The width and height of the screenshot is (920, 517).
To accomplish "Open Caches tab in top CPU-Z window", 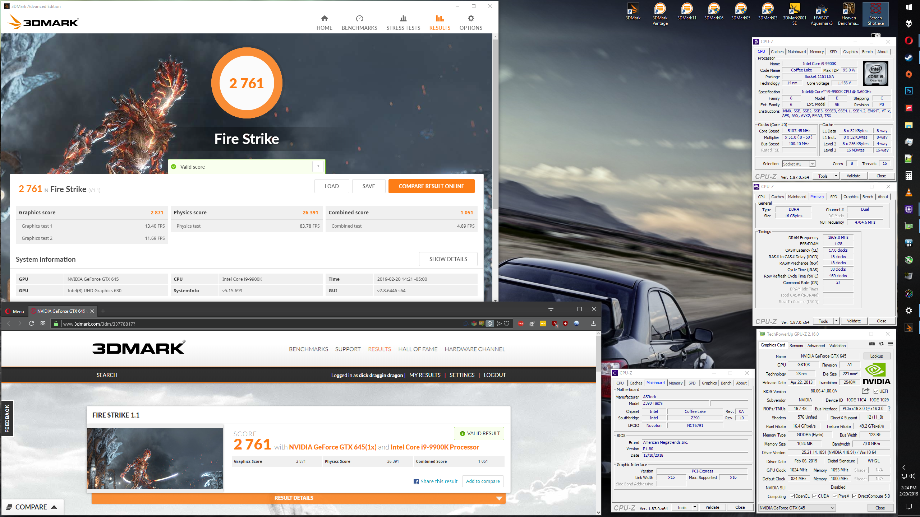I will tap(777, 52).
